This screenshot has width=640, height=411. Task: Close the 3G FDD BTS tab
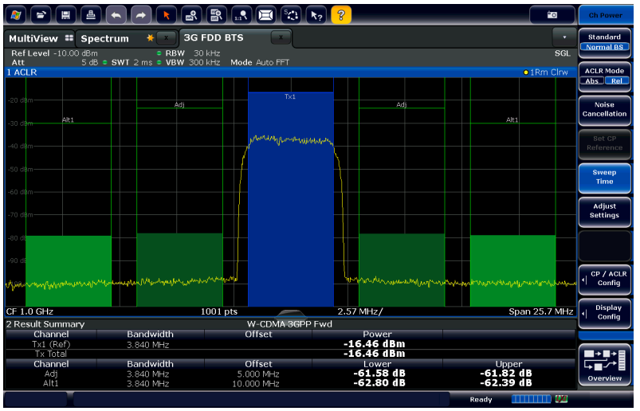281,37
